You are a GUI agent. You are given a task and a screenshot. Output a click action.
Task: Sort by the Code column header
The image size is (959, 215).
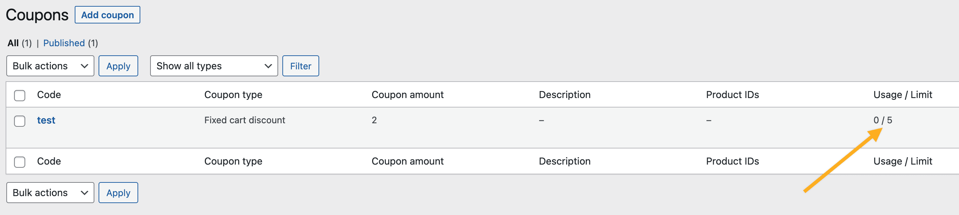pyautogui.click(x=49, y=95)
